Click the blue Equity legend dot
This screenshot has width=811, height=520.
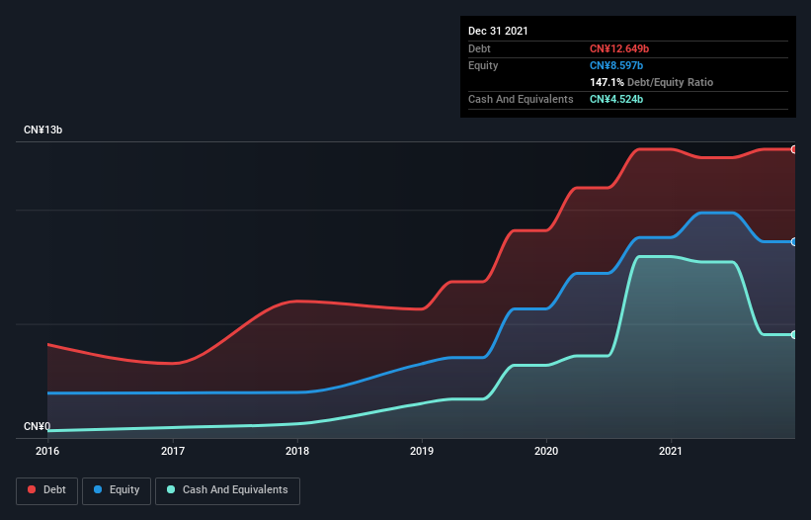[98, 489]
